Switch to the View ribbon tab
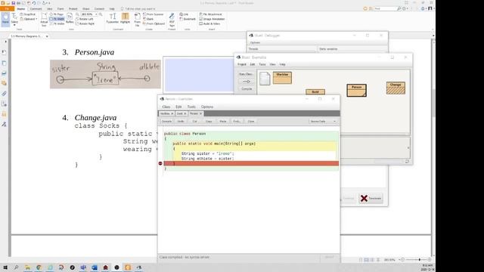Screen dimensions: 484x272 pyautogui.click(x=49, y=8)
